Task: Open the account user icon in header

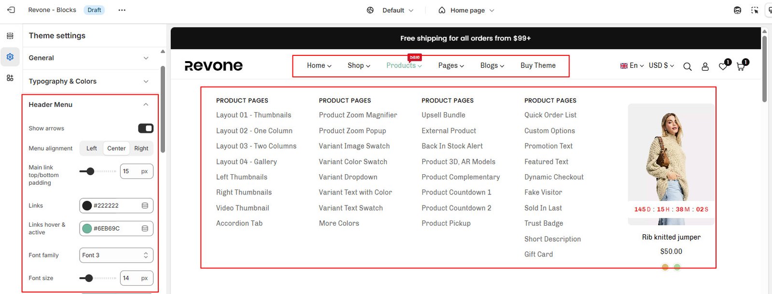Action: click(x=705, y=67)
